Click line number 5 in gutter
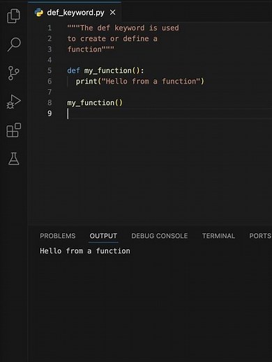Viewport: 272px width, 362px height. click(50, 70)
